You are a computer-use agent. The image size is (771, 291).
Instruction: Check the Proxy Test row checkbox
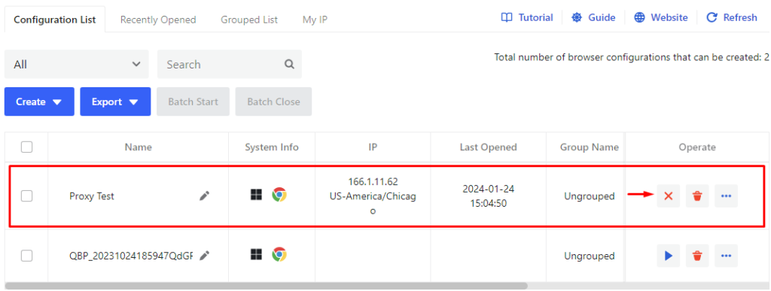point(26,196)
